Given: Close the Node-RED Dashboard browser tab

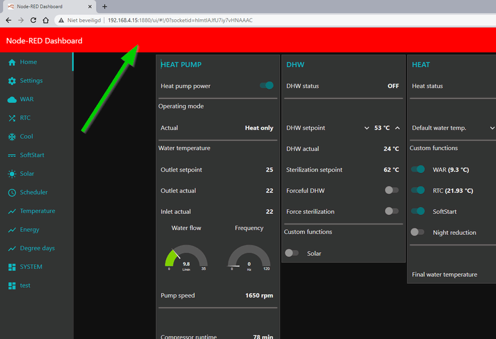Looking at the screenshot, I should [x=90, y=6].
